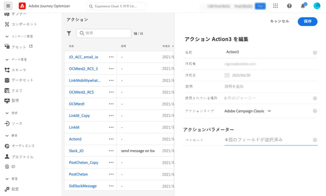Screen dimensions: 326x196
Task: Open the SidSlackMessage action
Action: coord(83,186)
